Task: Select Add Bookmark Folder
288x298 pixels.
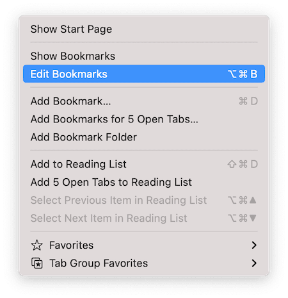Action: tap(144, 137)
